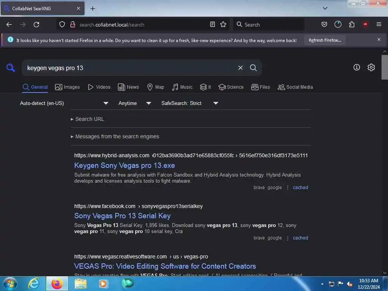Viewport: 388px width, 291px height.
Task: Switch to the Science search tab
Action: coord(231,87)
